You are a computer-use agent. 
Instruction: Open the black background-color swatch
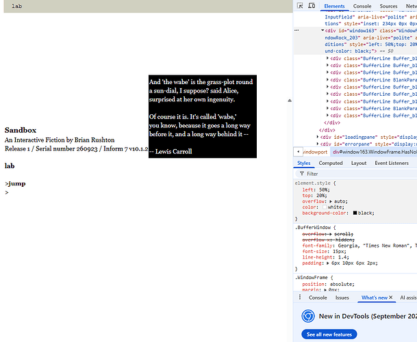[x=355, y=213]
